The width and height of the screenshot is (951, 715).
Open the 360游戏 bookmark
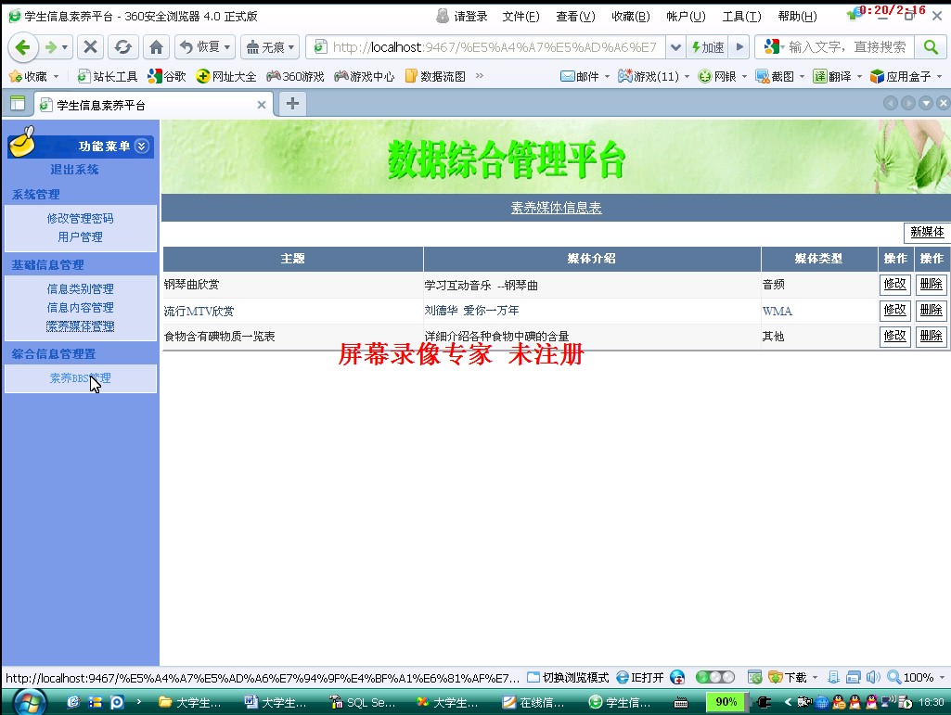pyautogui.click(x=295, y=76)
